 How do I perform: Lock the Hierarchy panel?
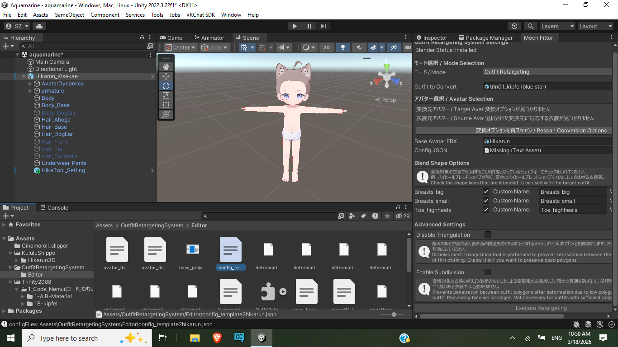(x=142, y=38)
